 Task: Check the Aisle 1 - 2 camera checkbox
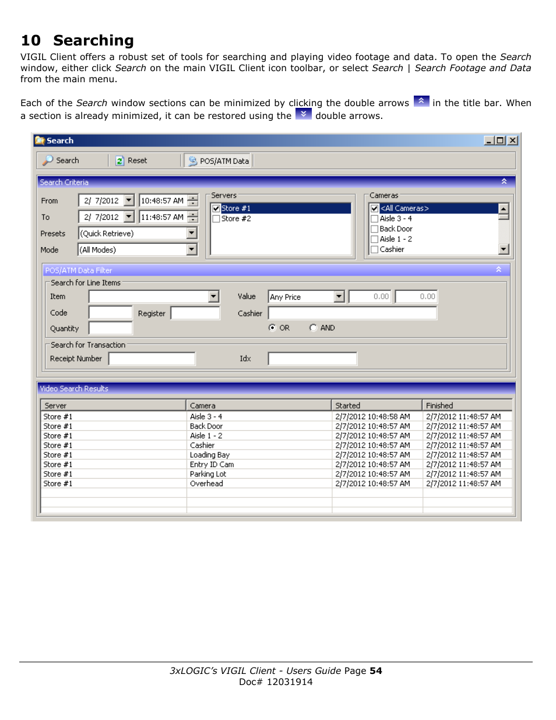375,239
